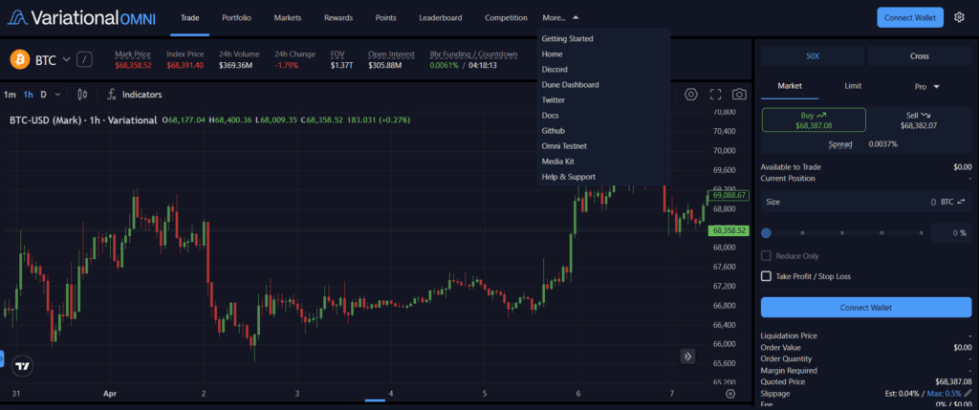Open the Rewards tab
Image resolution: width=979 pixels, height=410 pixels.
tap(338, 17)
